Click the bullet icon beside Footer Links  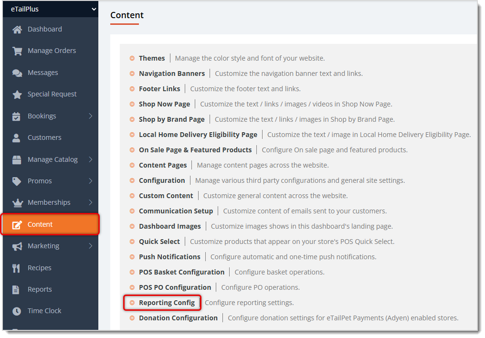point(132,89)
